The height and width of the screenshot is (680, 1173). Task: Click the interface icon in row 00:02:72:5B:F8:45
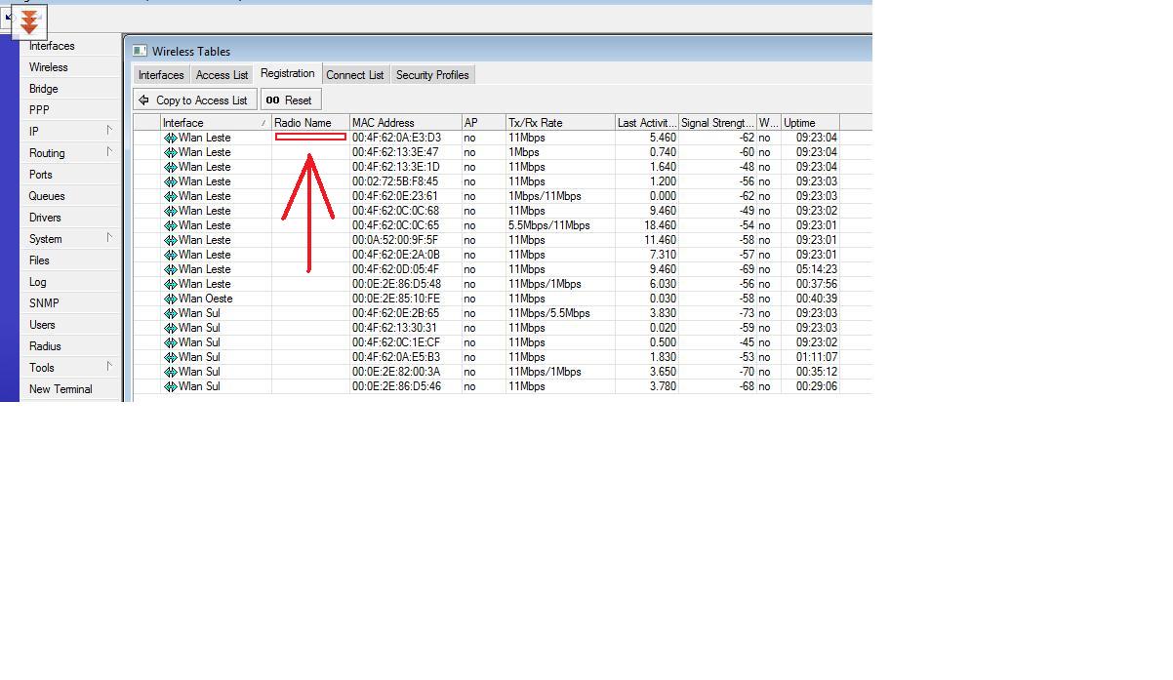[170, 181]
